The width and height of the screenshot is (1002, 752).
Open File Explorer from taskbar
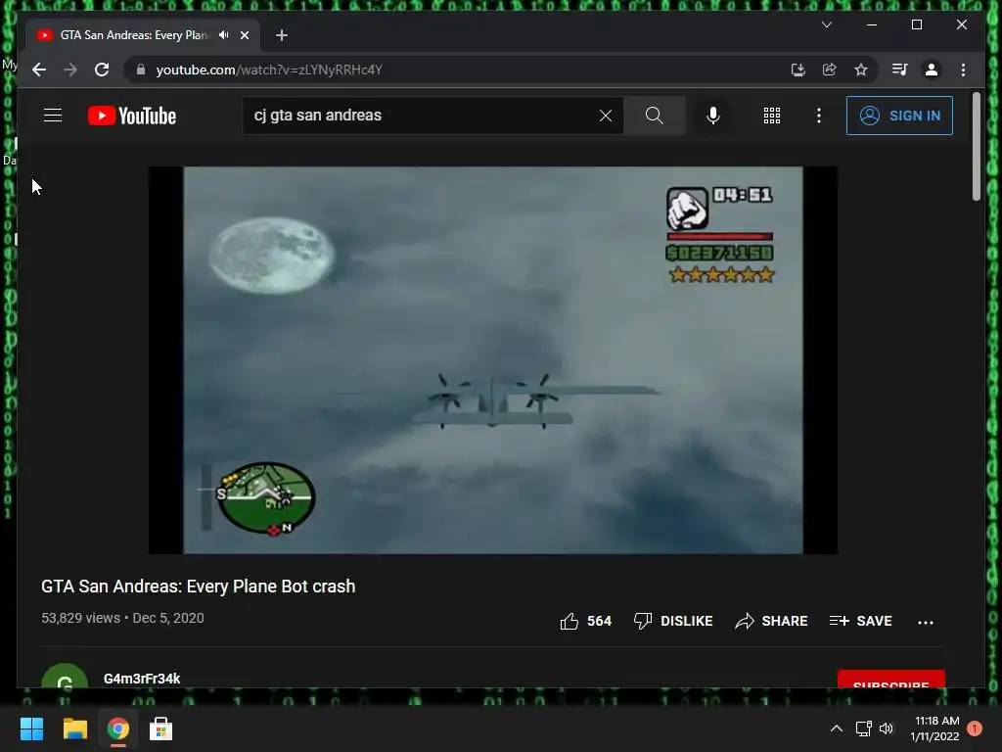pos(74,728)
